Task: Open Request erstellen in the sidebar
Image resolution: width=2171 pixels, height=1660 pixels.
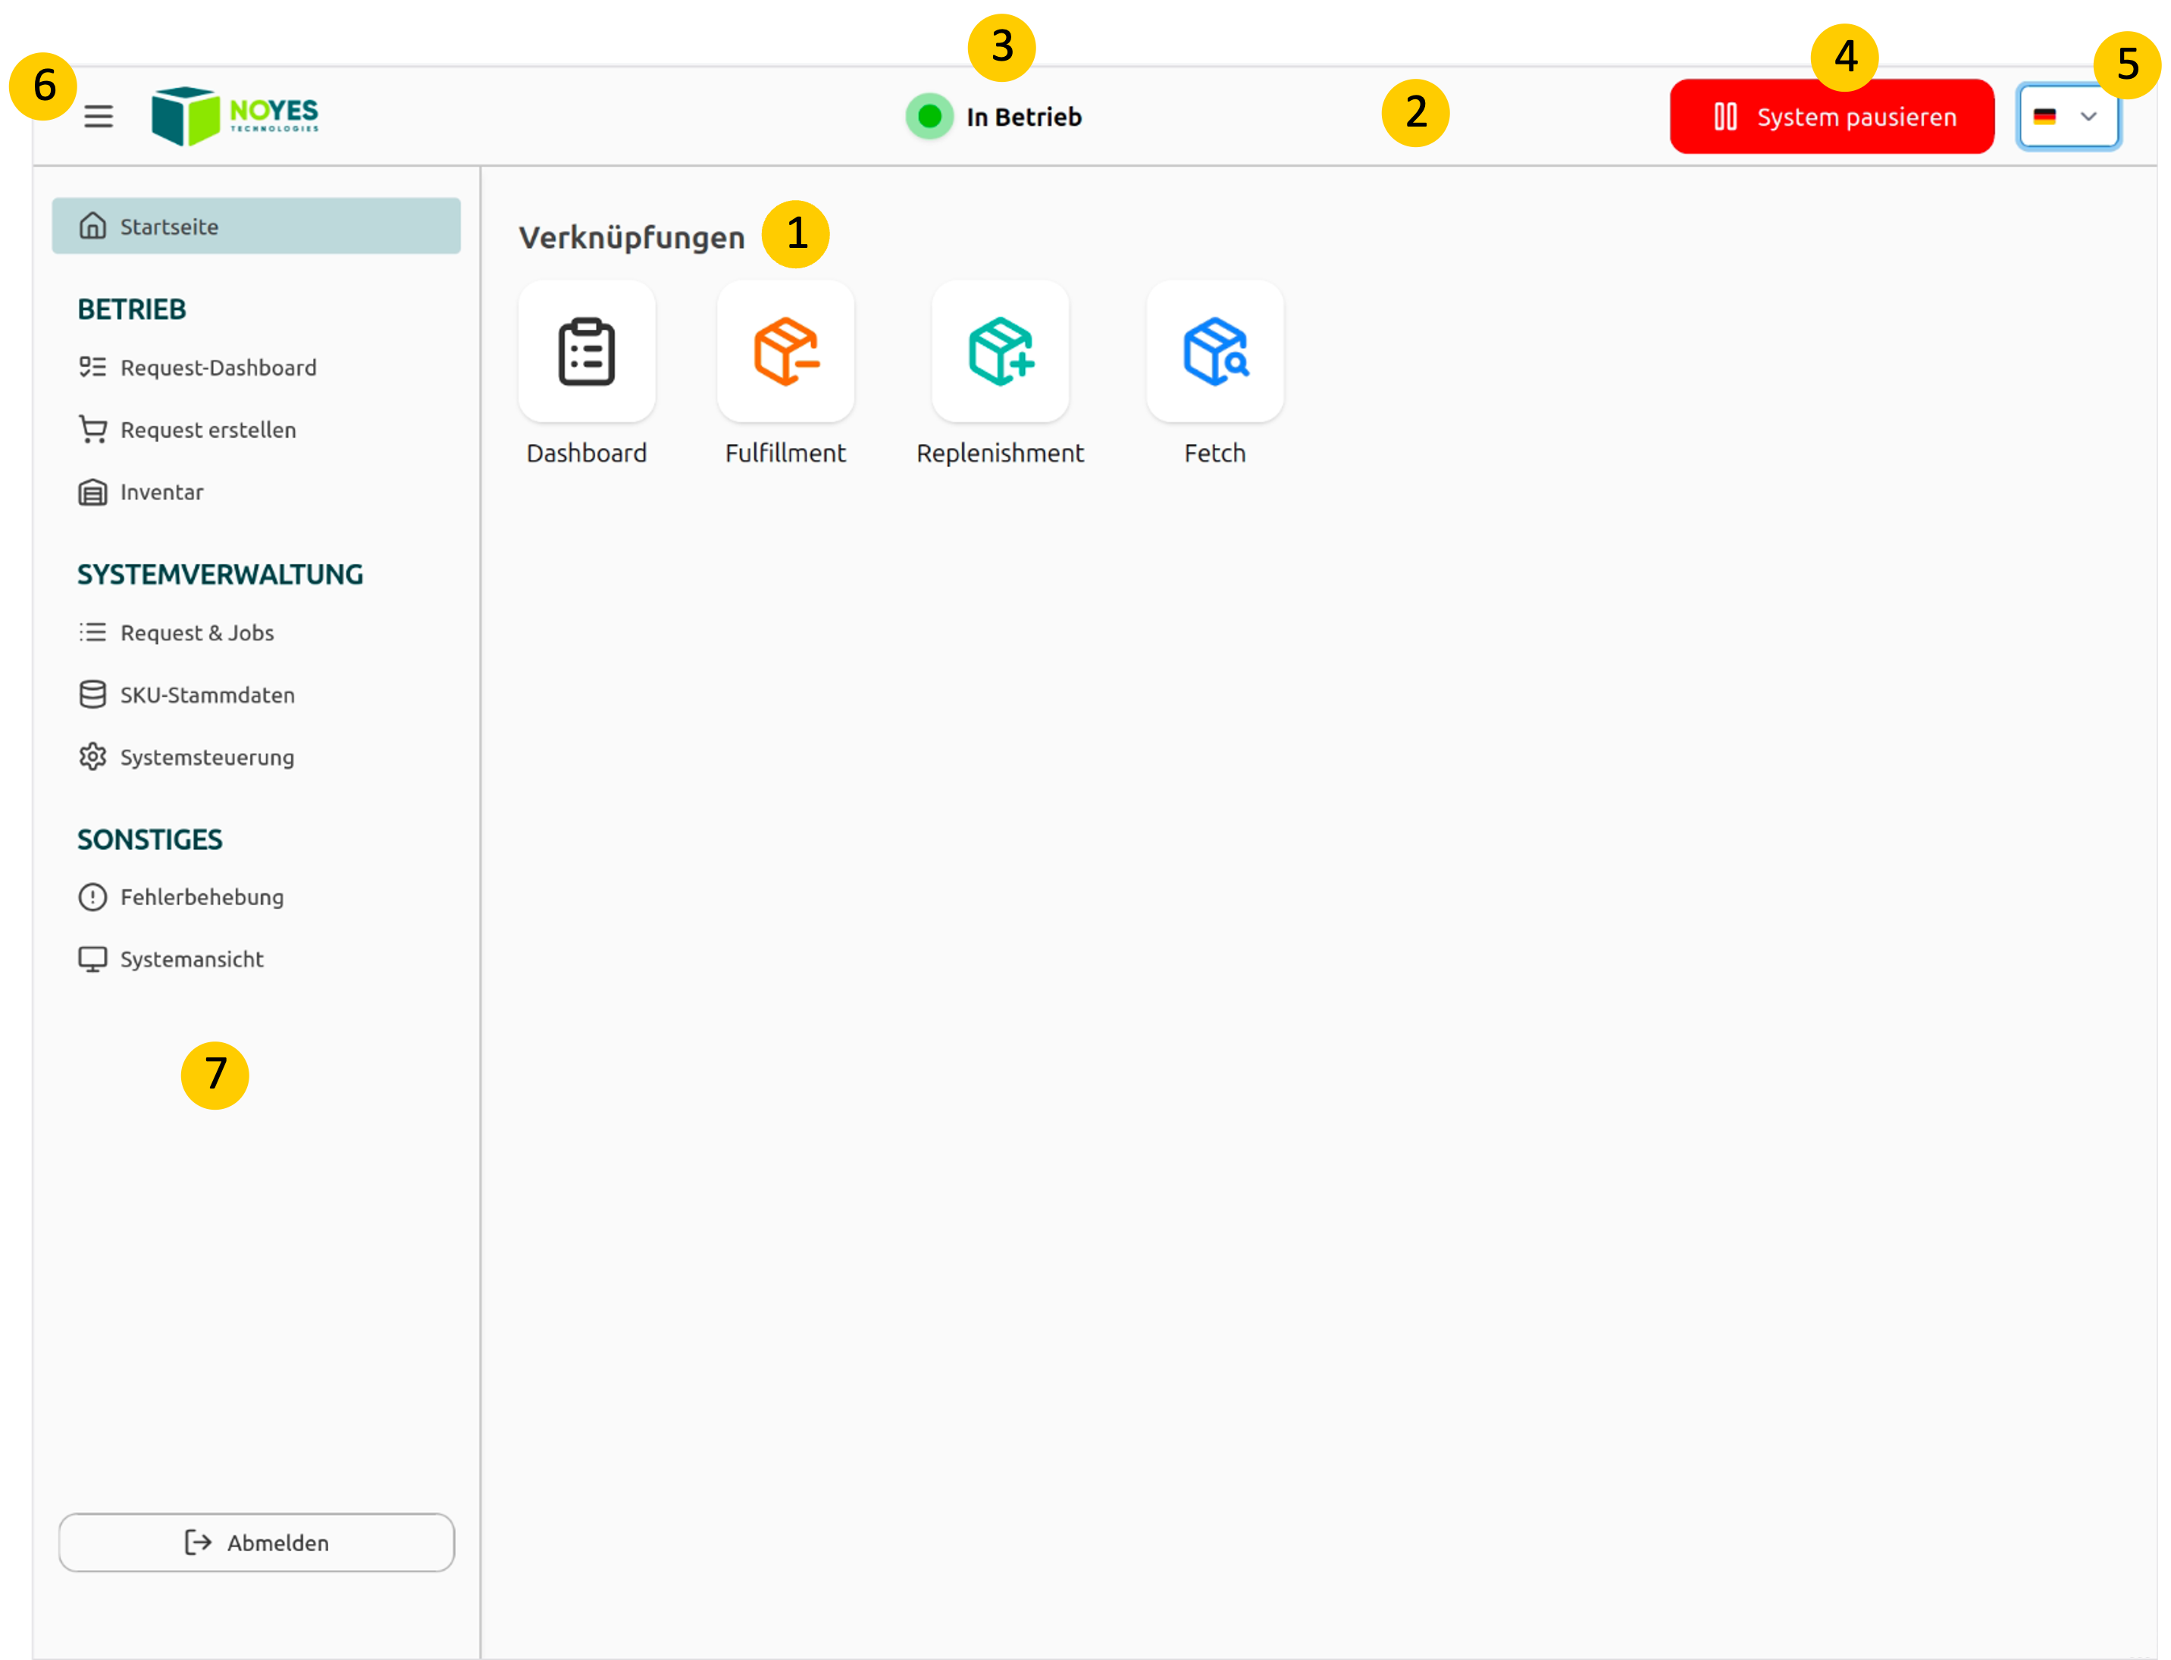Action: pyautogui.click(x=188, y=430)
